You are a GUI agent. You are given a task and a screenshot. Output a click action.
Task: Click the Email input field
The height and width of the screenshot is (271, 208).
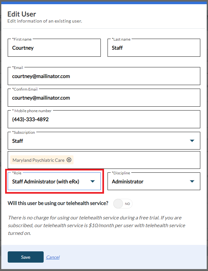tap(104, 76)
